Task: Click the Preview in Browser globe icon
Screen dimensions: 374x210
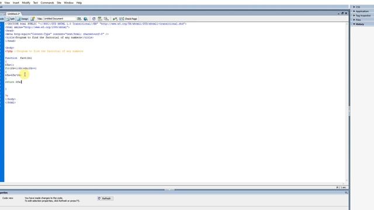Action: coord(85,19)
